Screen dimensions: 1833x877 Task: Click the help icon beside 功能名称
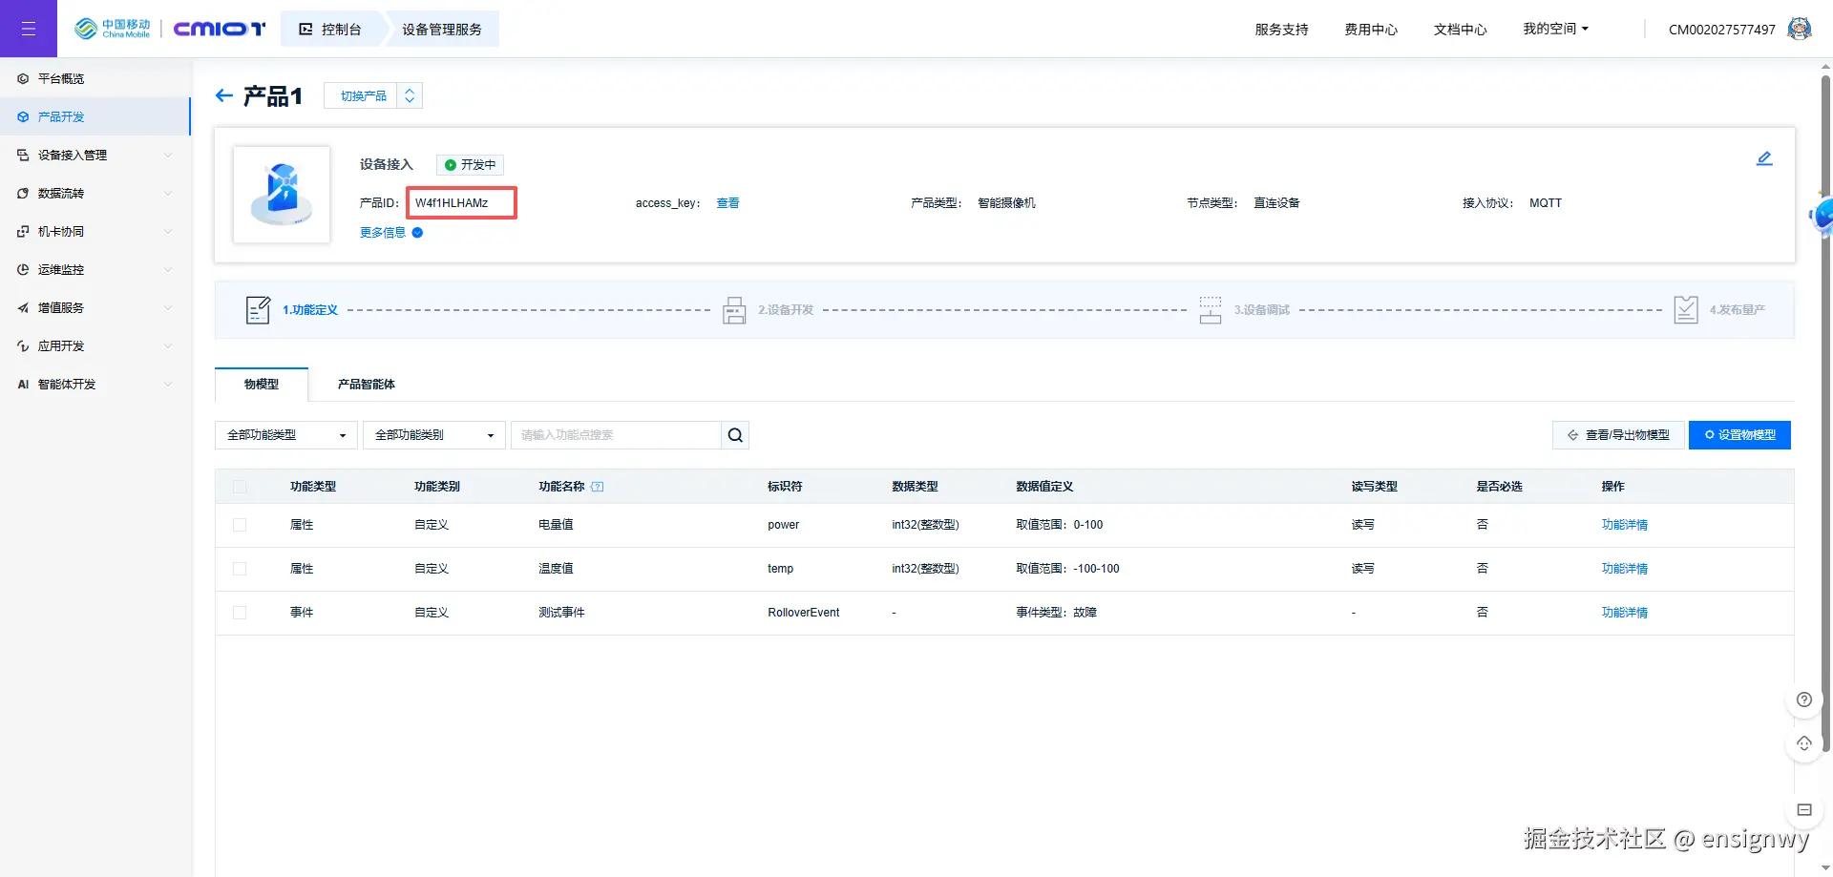[598, 487]
